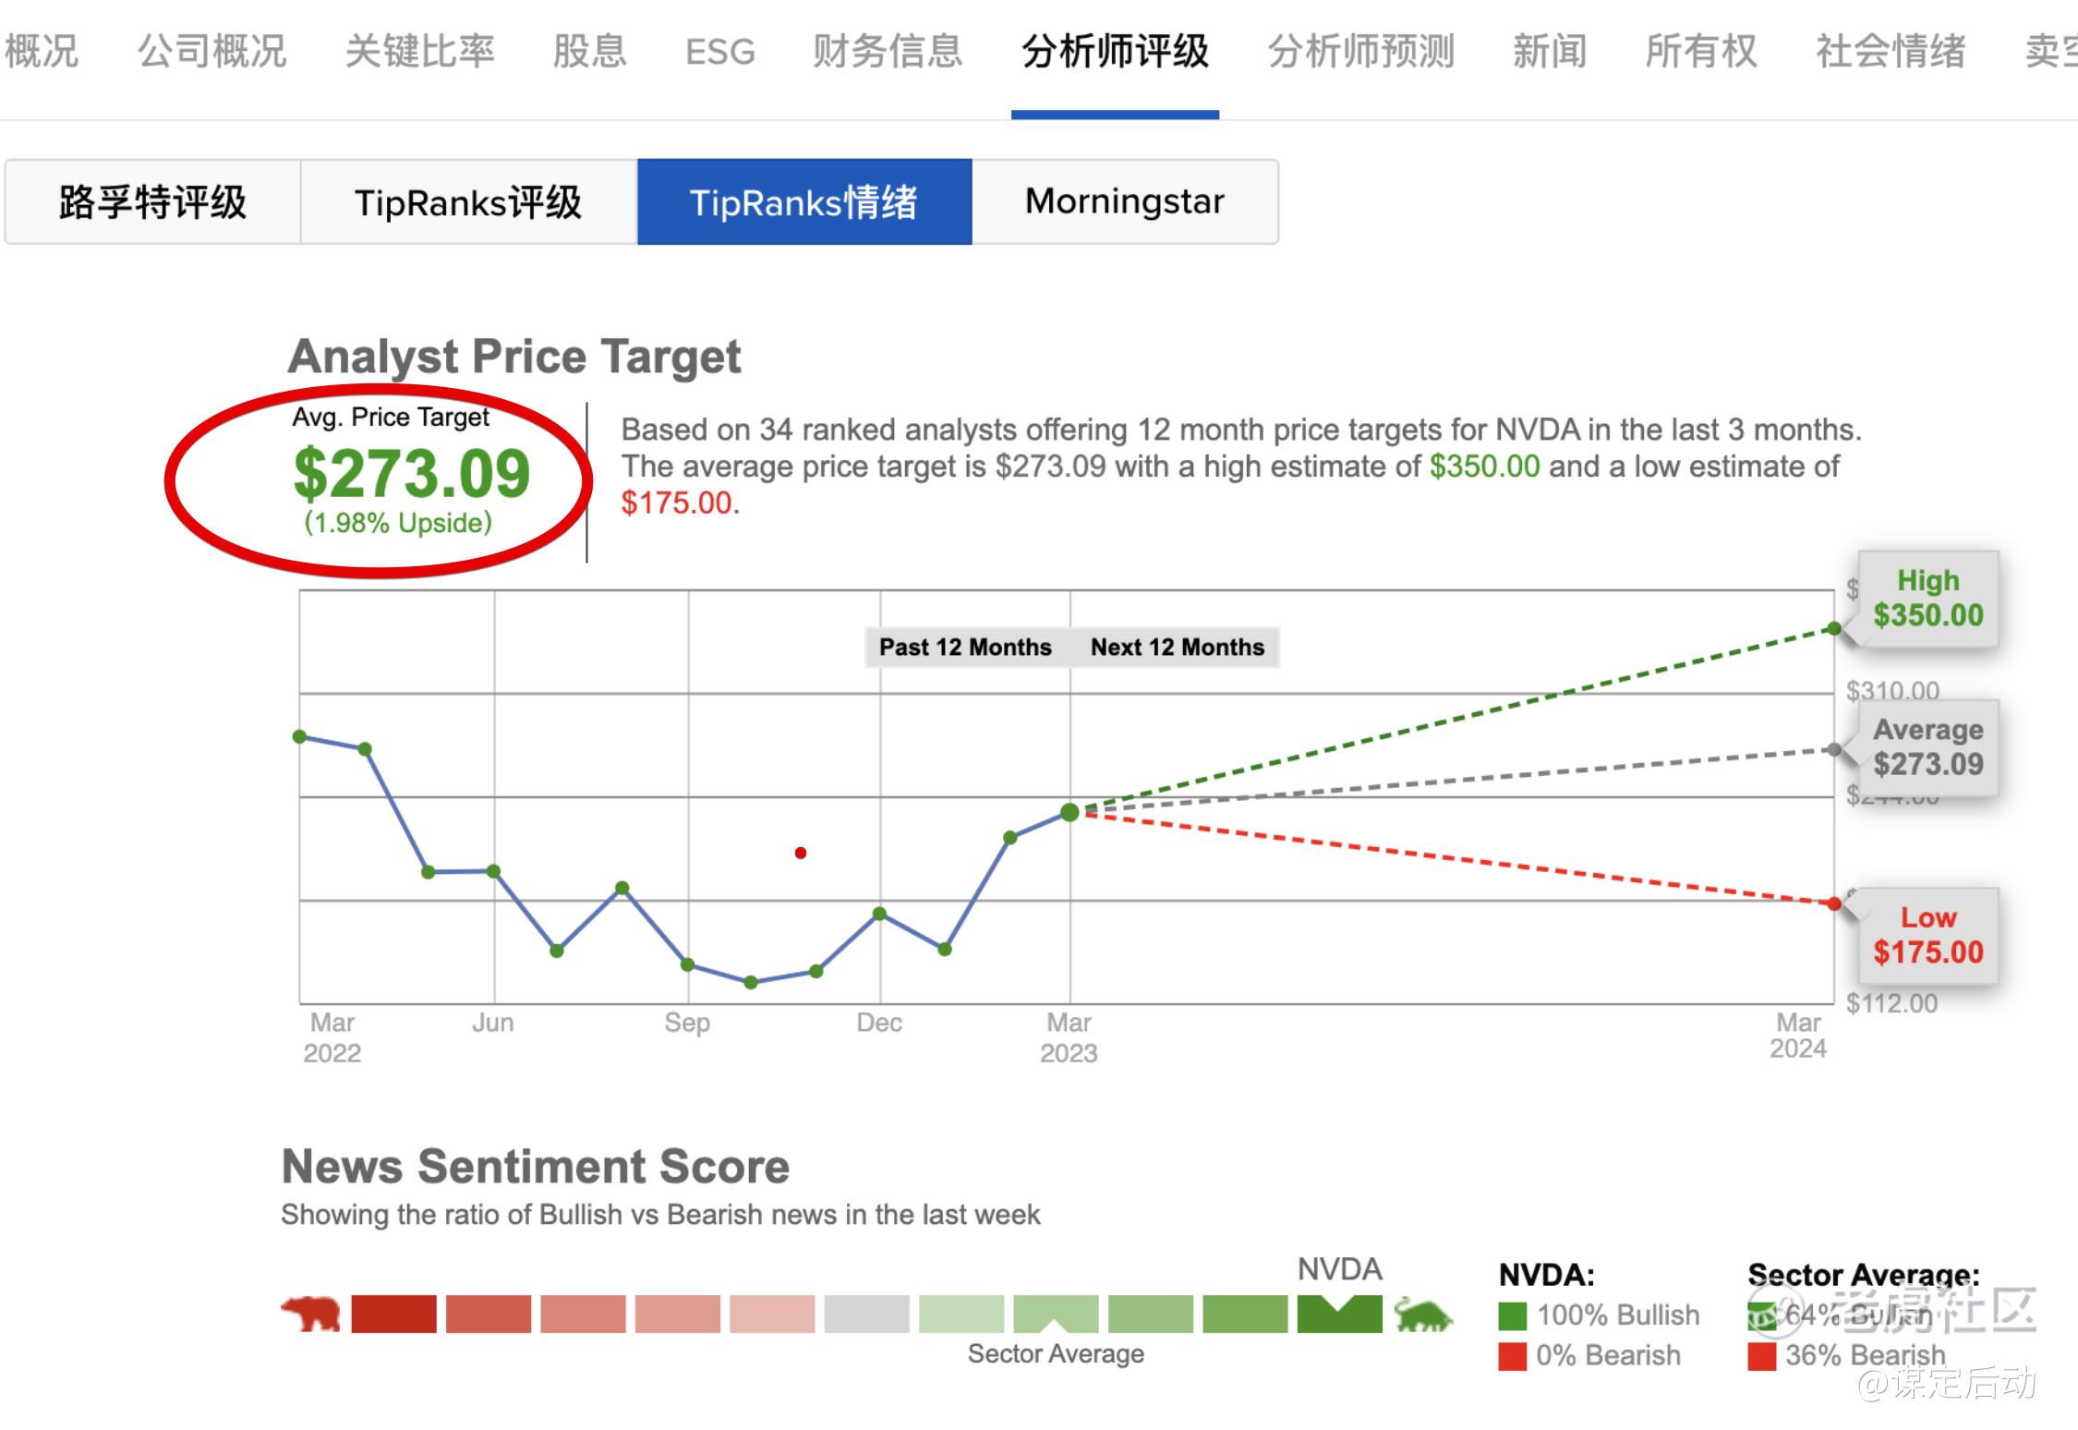Click the gray Average $273.09 label
The width and height of the screenshot is (2078, 1430).
[1927, 747]
